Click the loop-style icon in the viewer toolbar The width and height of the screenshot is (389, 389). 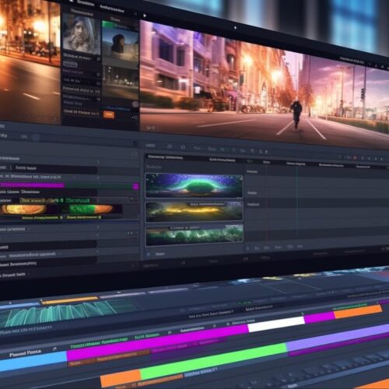pyautogui.click(x=170, y=146)
